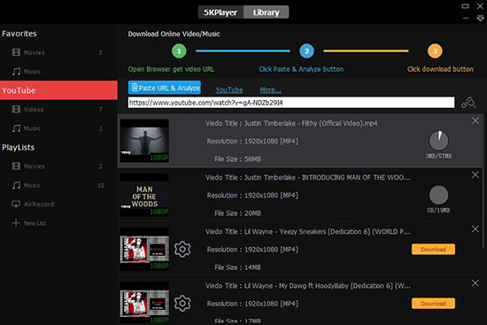Image resolution: width=487 pixels, height=325 pixels.
Task: Click the Man of the Woods title text
Action: pos(307,177)
